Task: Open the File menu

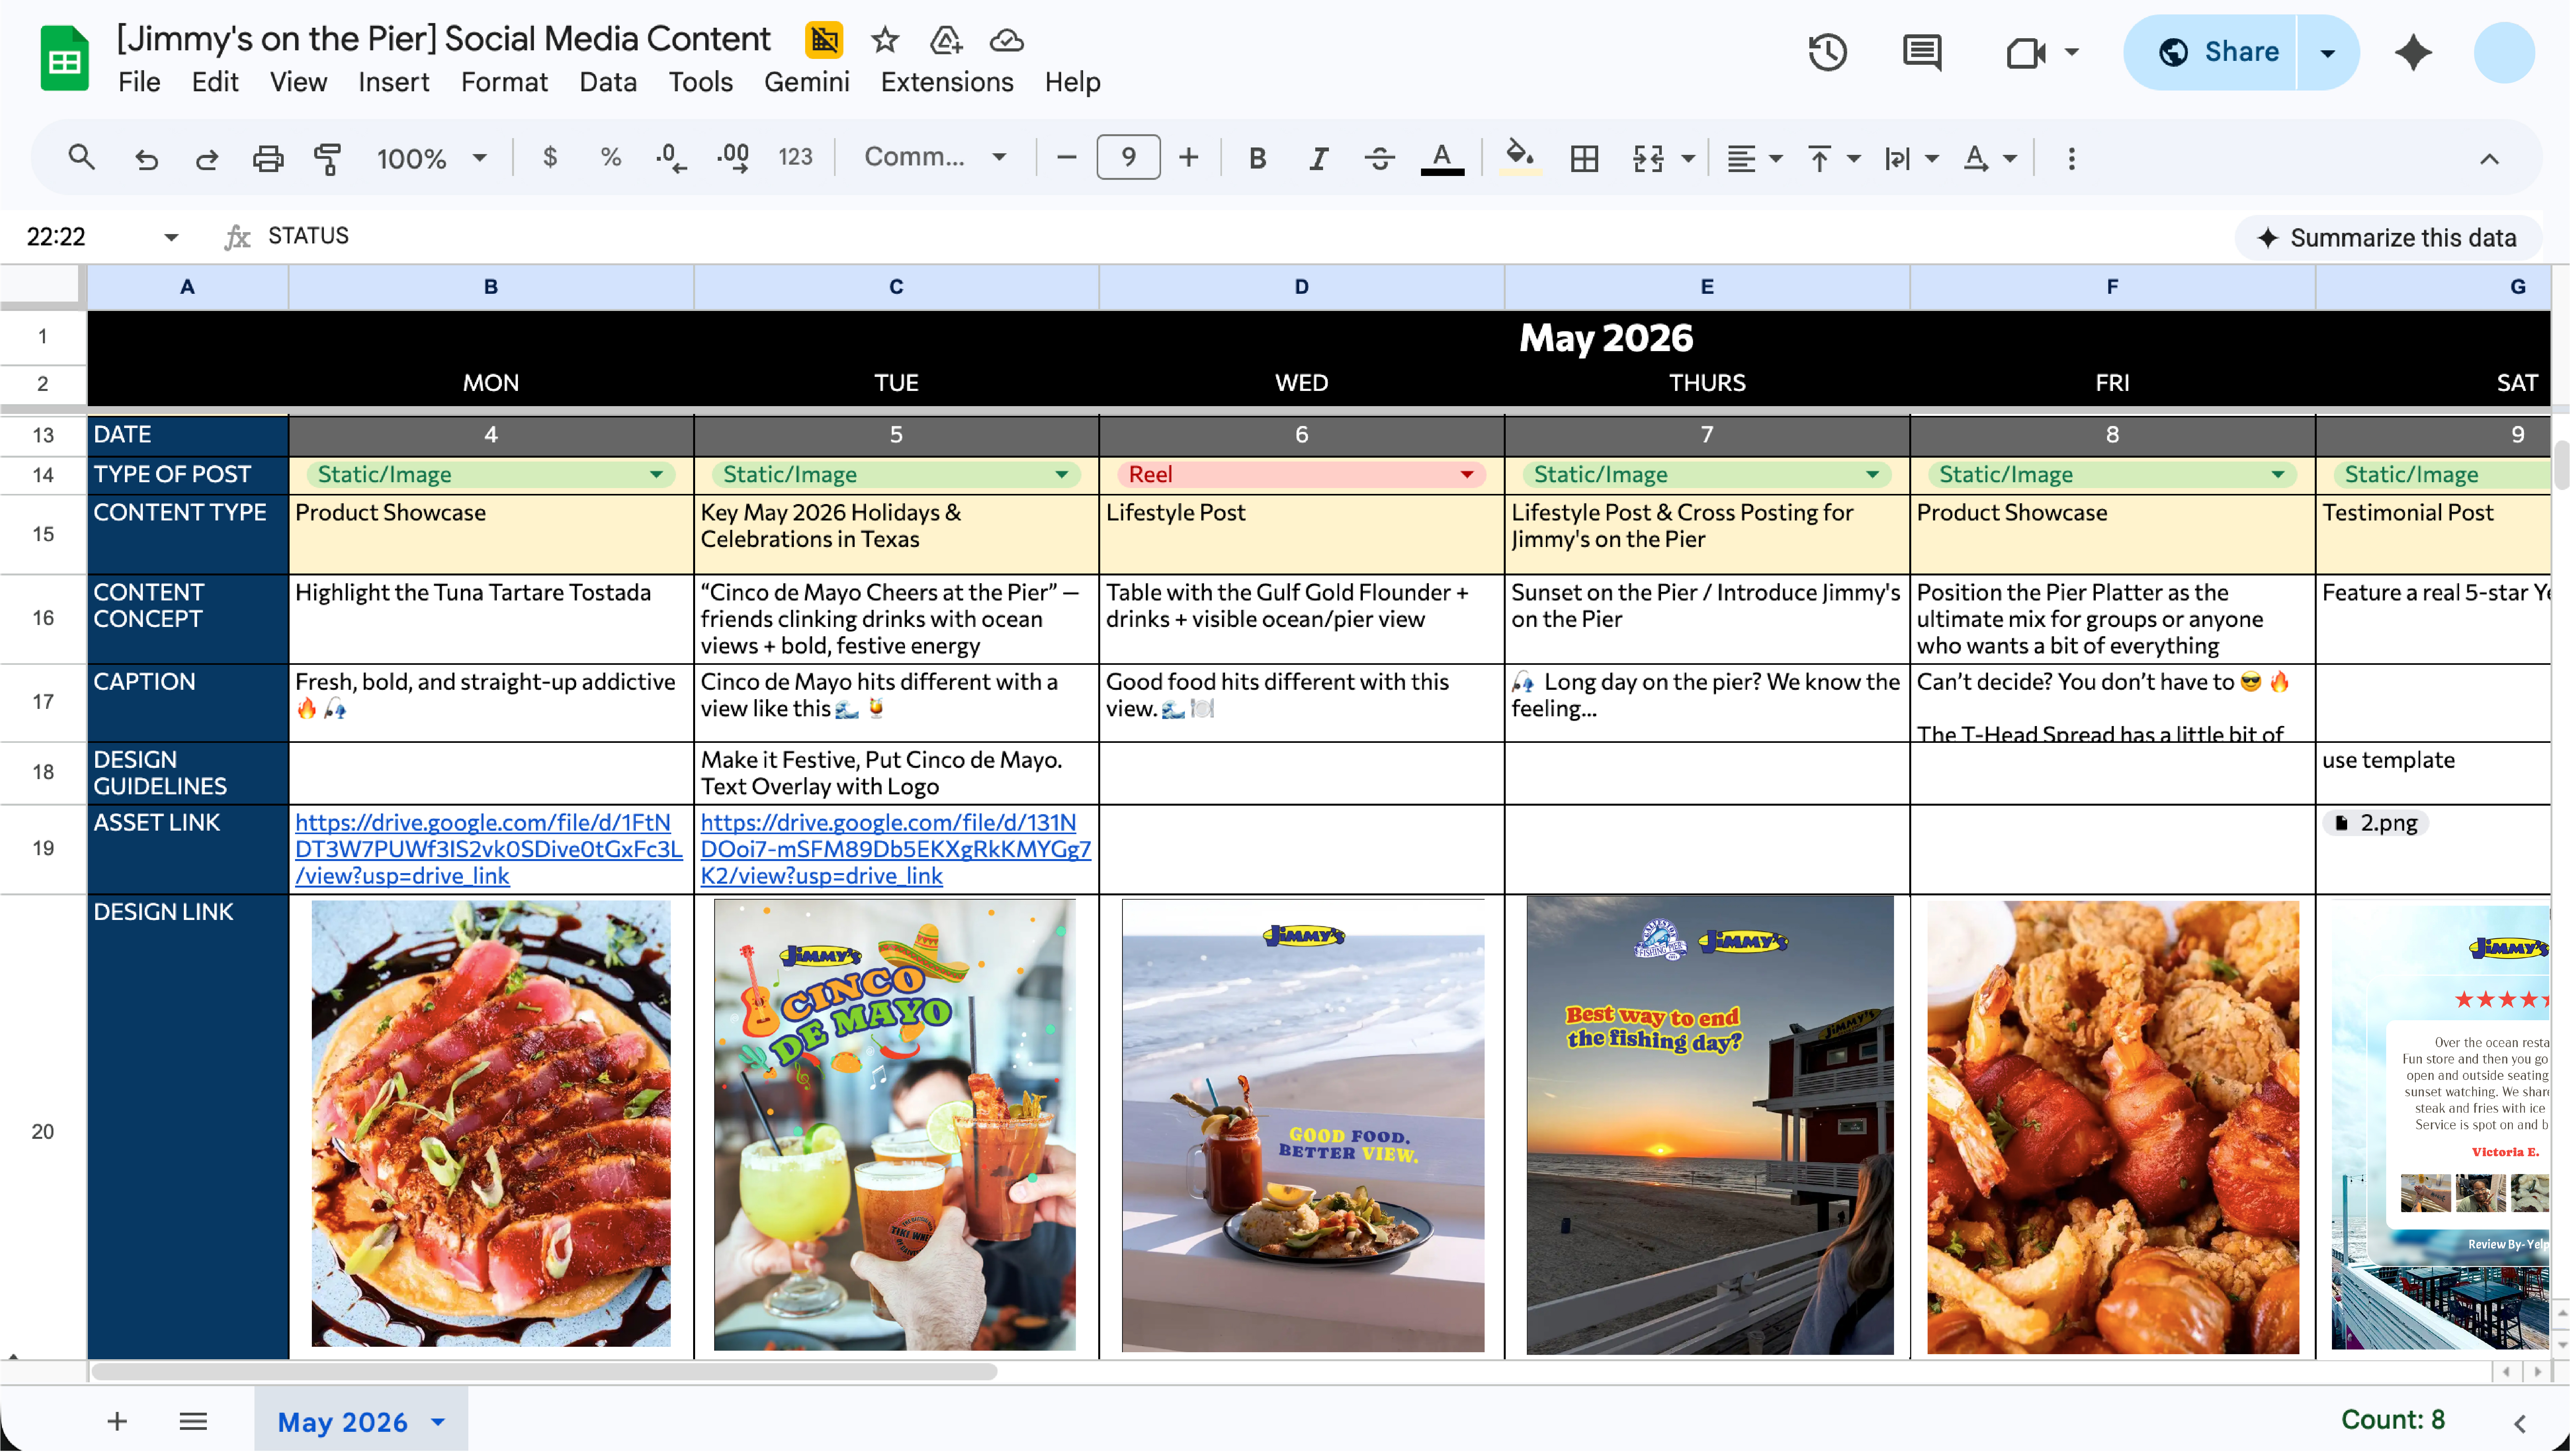Action: [x=139, y=82]
